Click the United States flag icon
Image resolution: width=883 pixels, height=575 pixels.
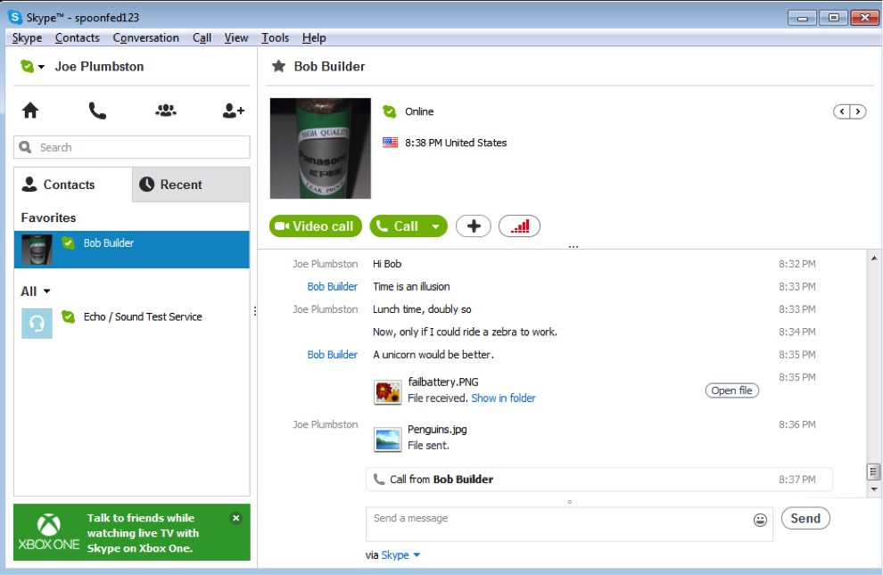[391, 143]
